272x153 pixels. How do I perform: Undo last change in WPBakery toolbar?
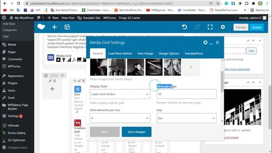pos(184,27)
